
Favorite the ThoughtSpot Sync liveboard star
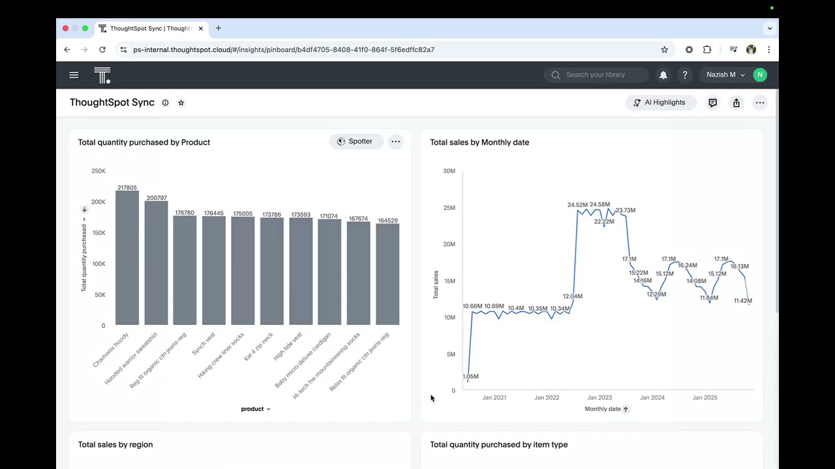pyautogui.click(x=181, y=103)
